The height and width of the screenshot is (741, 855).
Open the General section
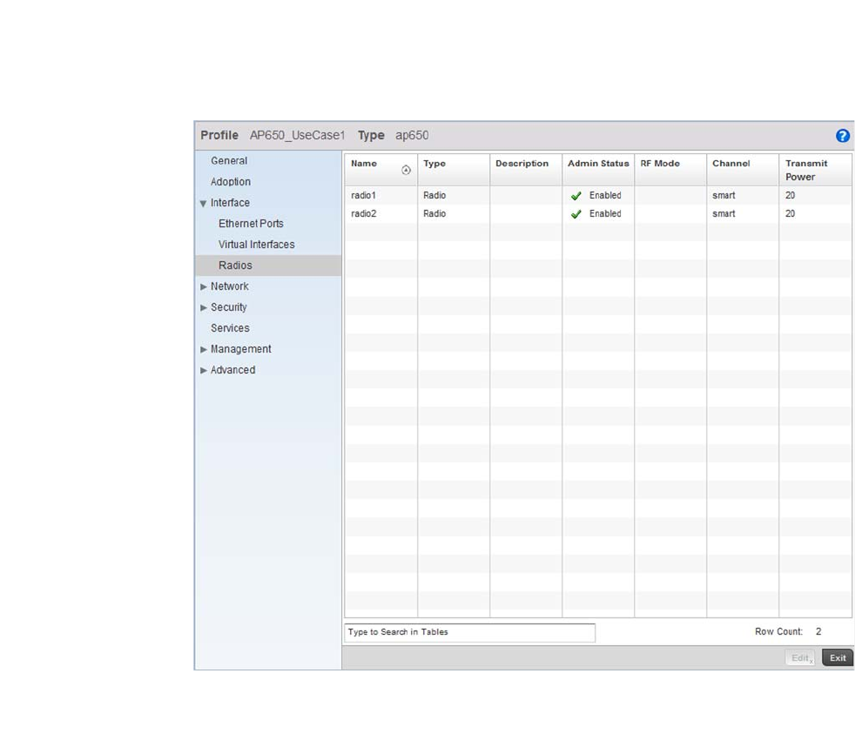pyautogui.click(x=229, y=161)
